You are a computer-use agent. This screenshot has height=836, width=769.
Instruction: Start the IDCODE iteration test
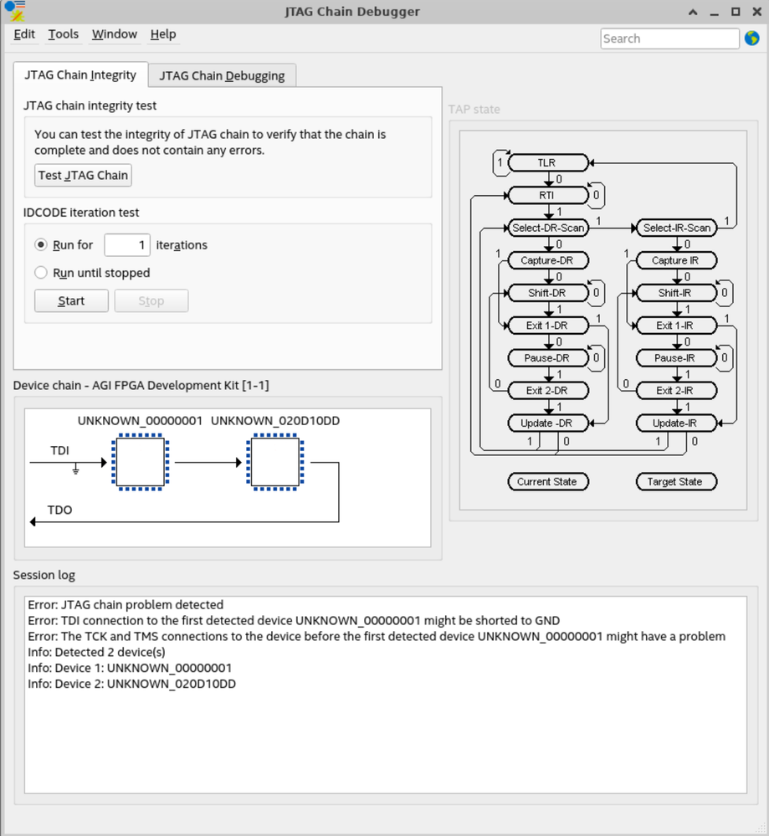(71, 300)
